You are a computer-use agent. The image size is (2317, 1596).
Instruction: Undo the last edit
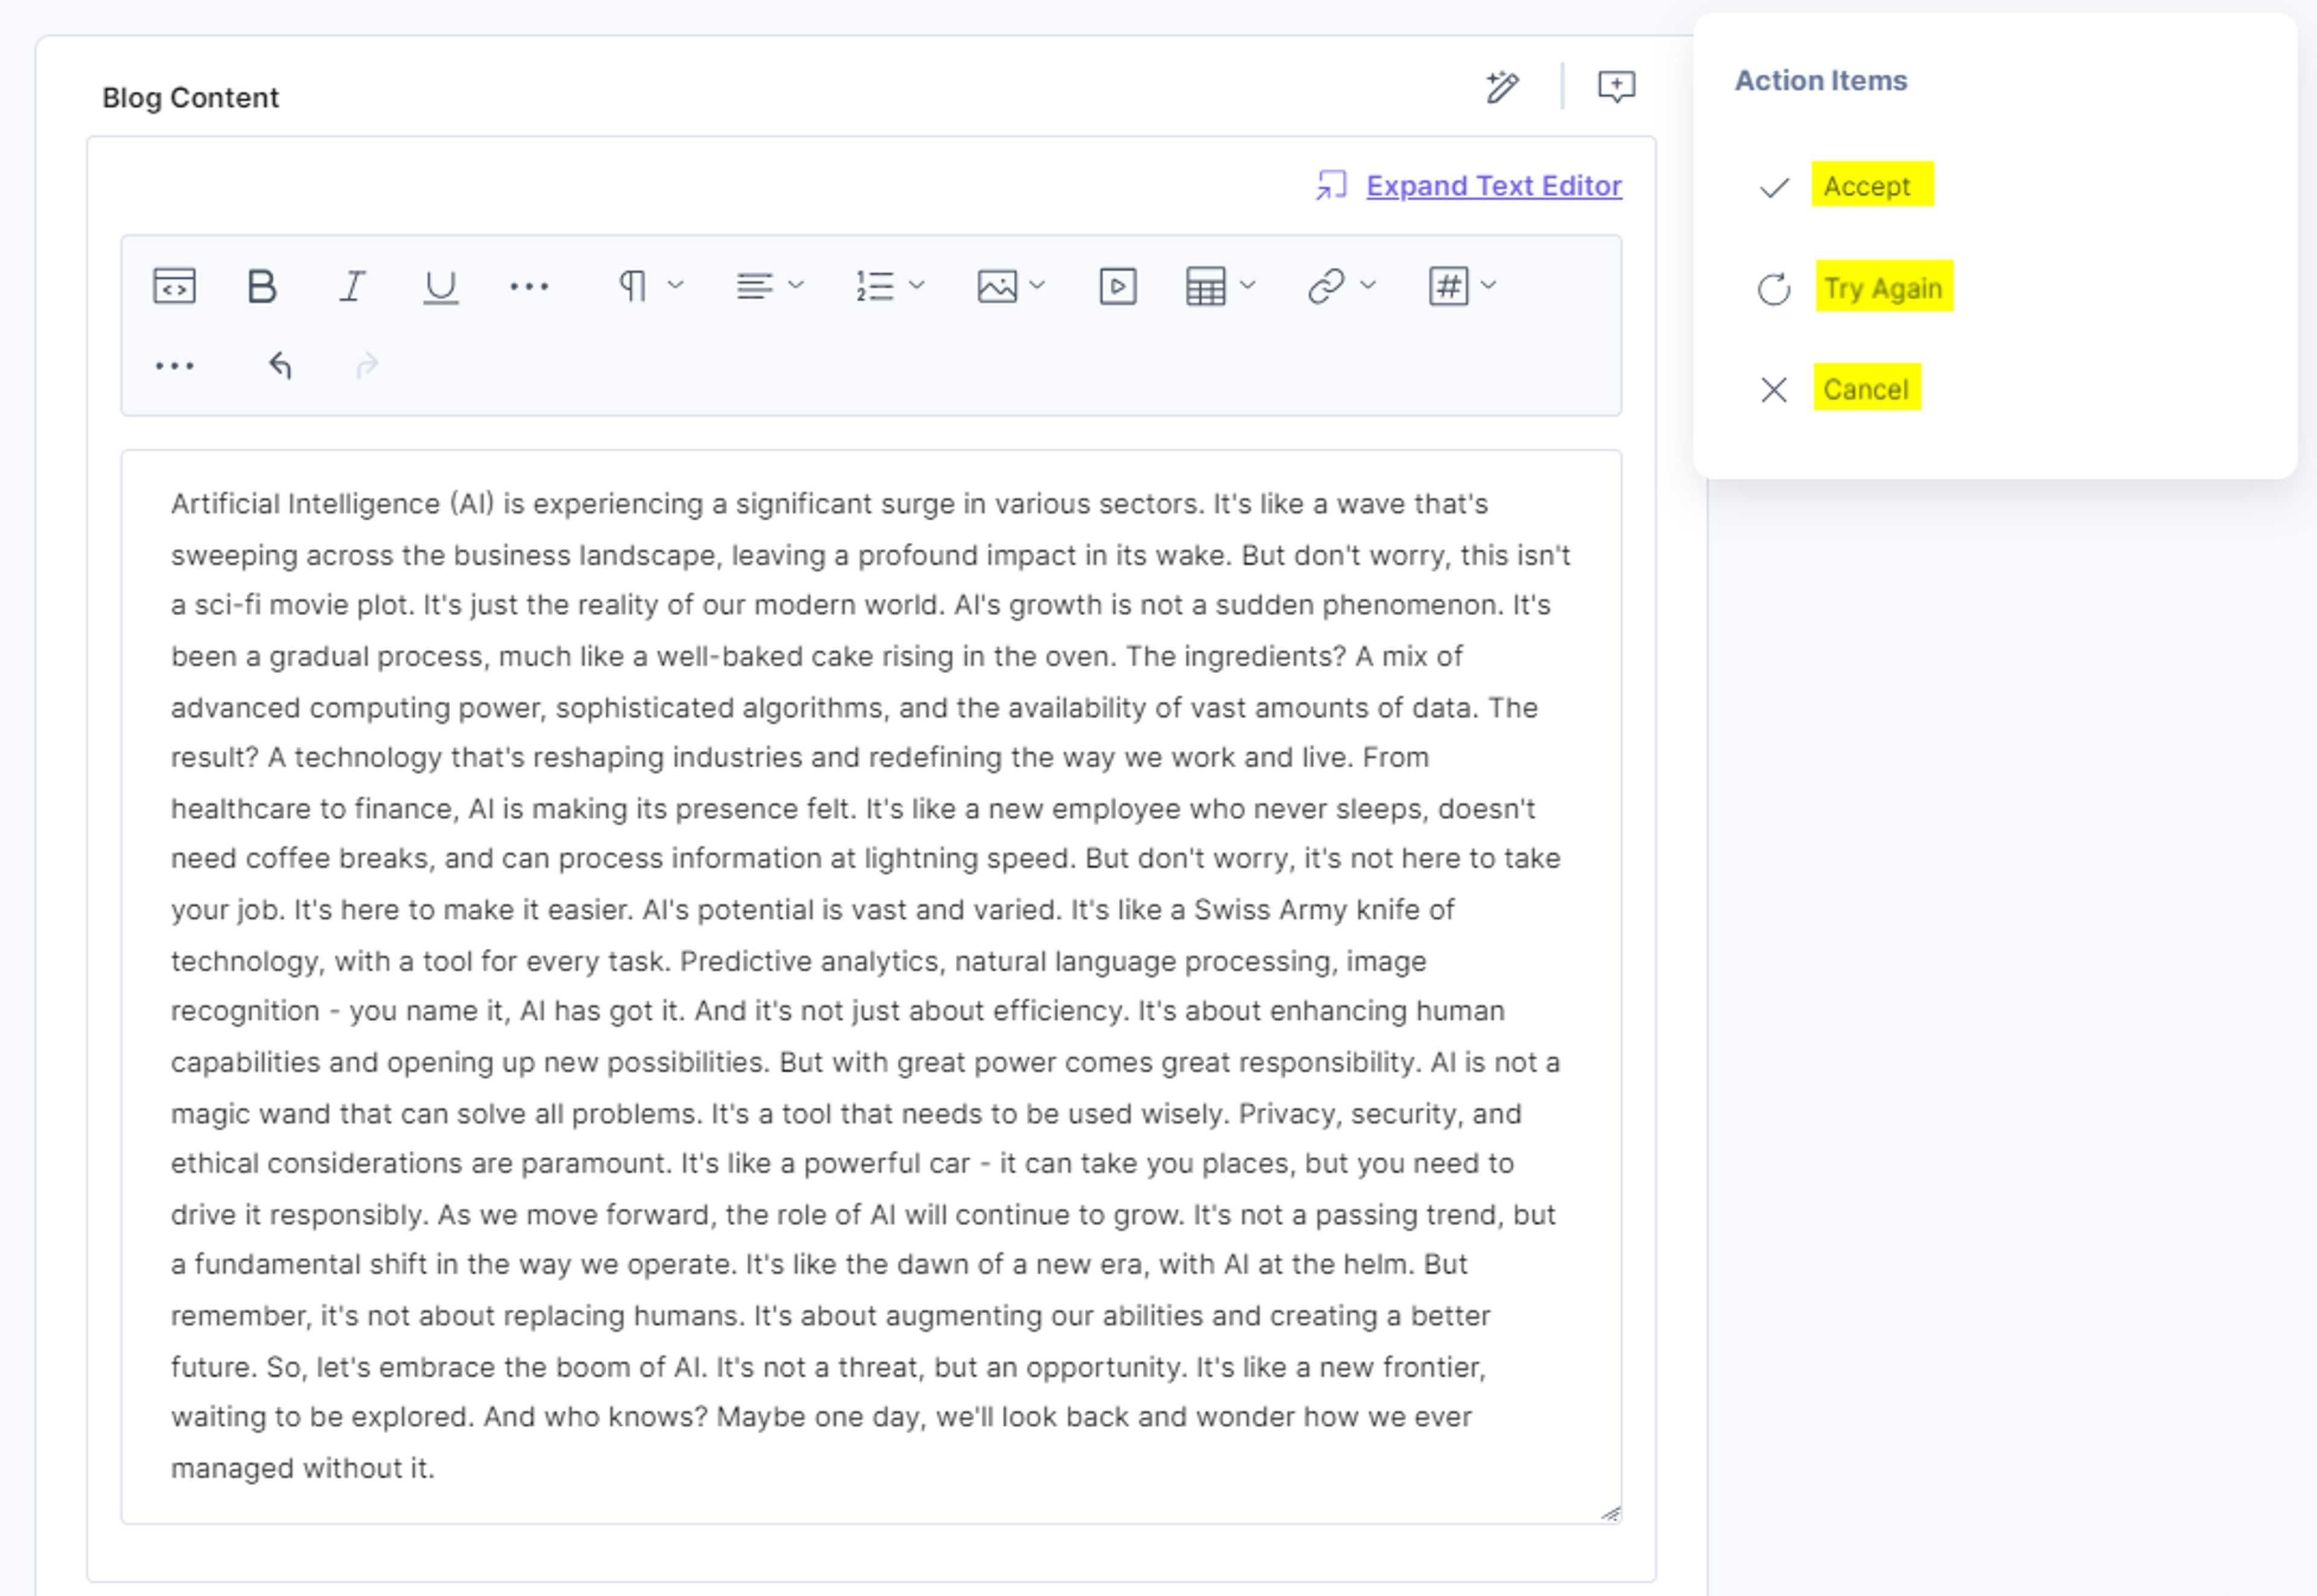click(279, 366)
